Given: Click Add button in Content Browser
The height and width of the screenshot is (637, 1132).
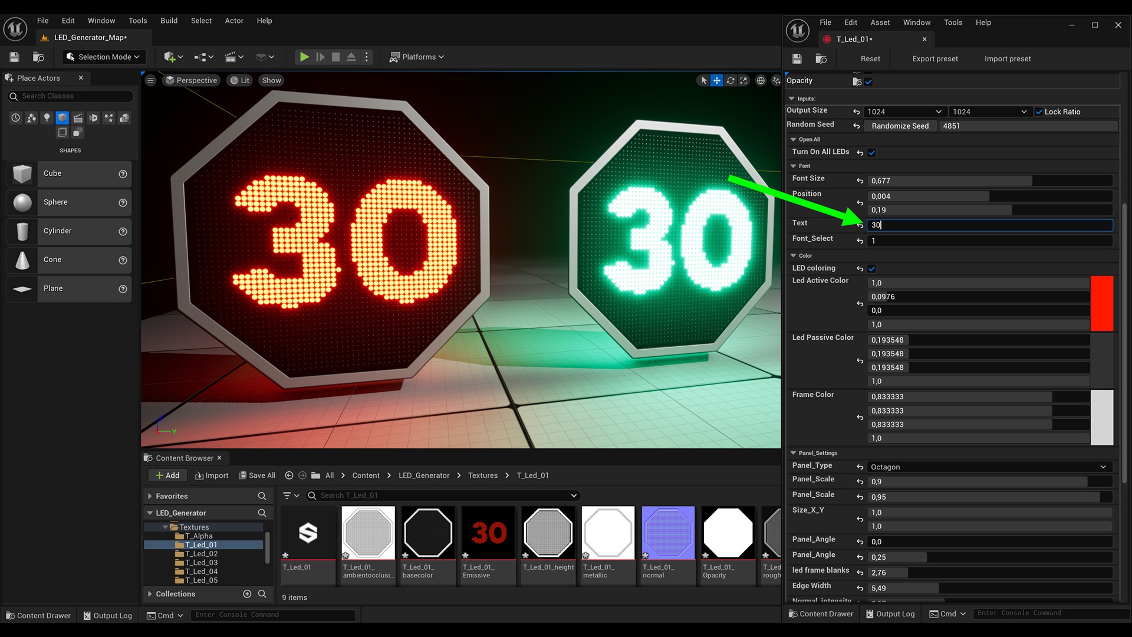Looking at the screenshot, I should point(167,475).
